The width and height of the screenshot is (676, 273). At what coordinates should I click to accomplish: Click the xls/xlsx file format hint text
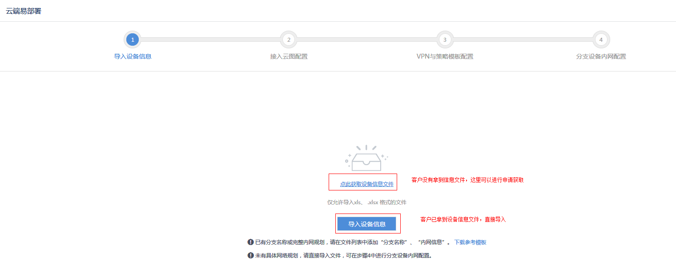coord(367,202)
